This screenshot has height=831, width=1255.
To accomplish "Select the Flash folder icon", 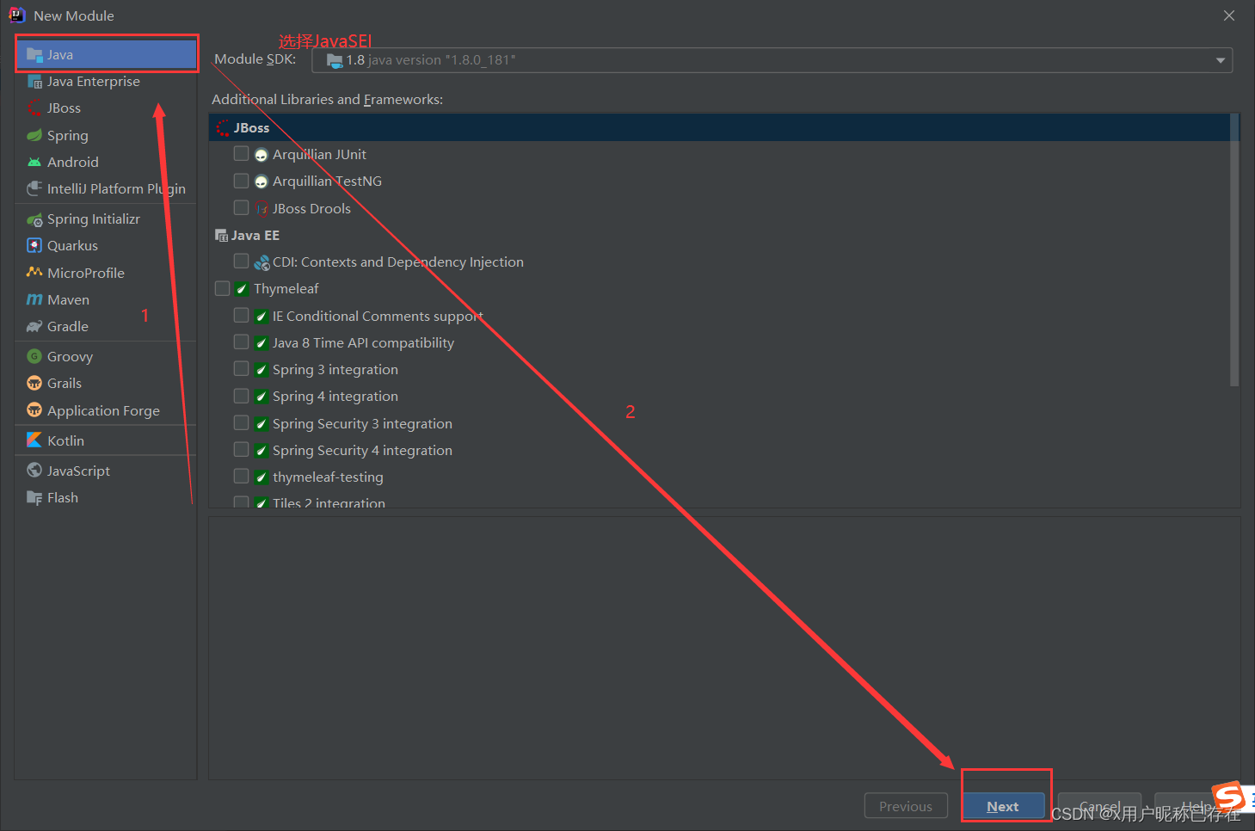I will 34,497.
